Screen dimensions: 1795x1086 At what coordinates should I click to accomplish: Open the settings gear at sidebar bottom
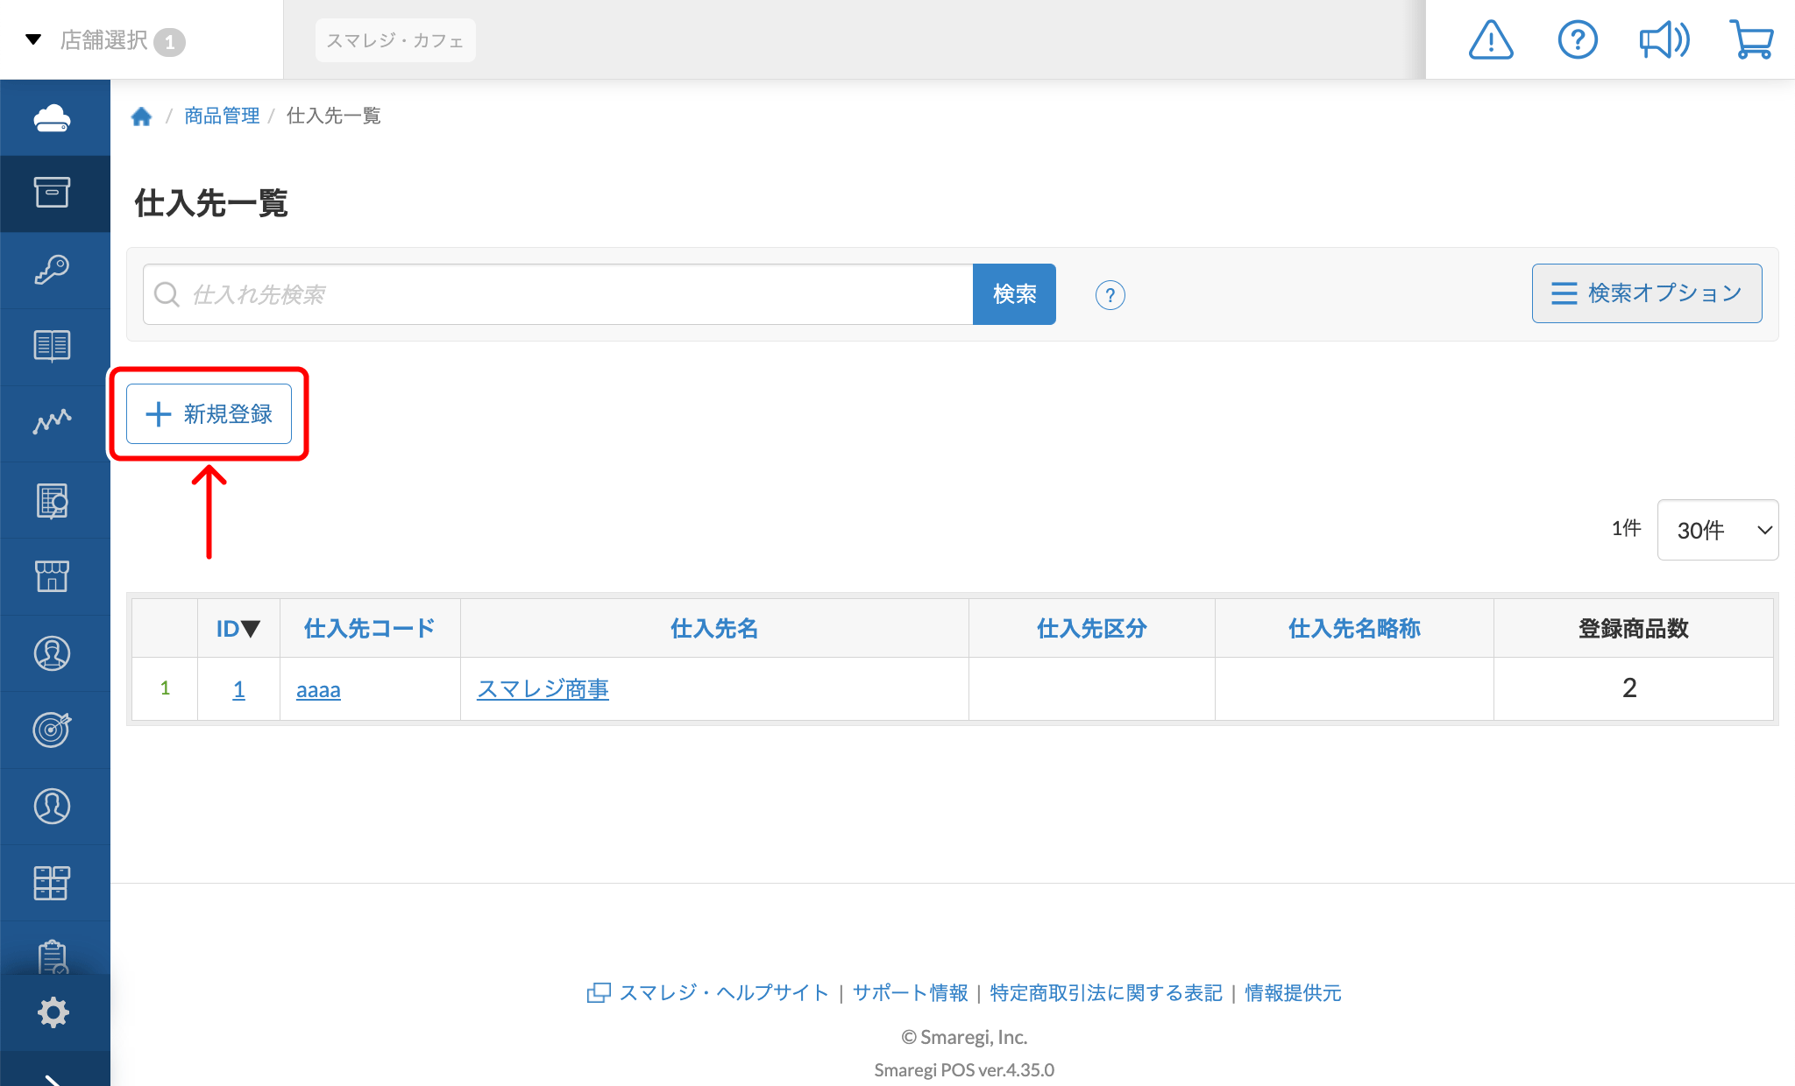[x=54, y=1012]
